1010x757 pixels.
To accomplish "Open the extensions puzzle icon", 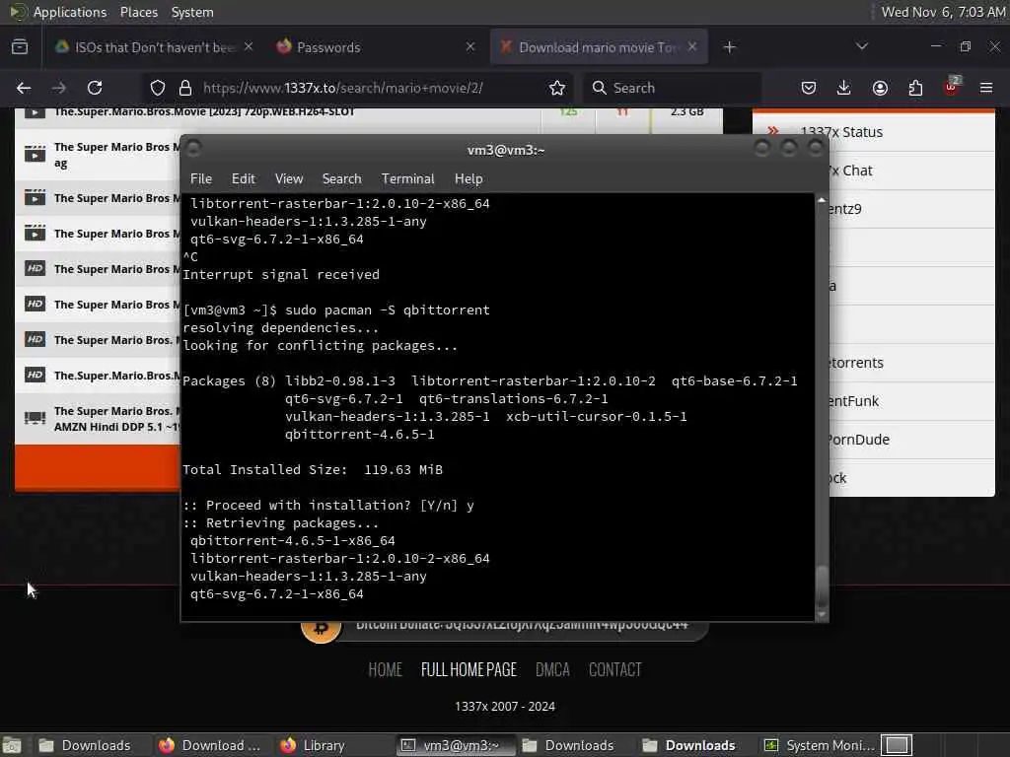I will (x=915, y=88).
